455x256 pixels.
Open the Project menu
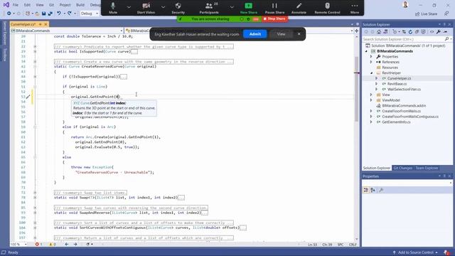point(65,5)
